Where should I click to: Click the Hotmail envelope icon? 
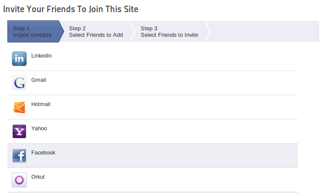click(19, 107)
